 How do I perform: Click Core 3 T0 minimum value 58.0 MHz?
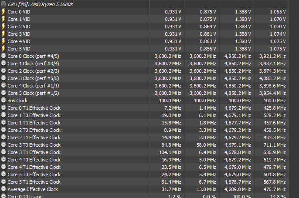(206, 145)
